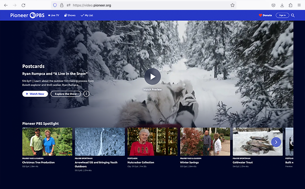Viewport: 305px width, 189px height.
Task: Open the Shows menu item
Action: tap(70, 15)
